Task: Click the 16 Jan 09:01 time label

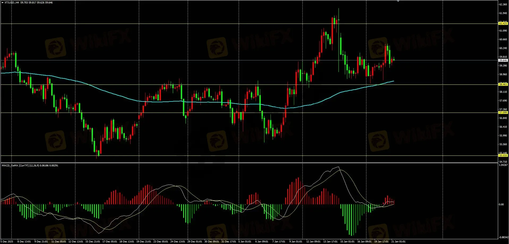Action: pyautogui.click(x=364, y=242)
